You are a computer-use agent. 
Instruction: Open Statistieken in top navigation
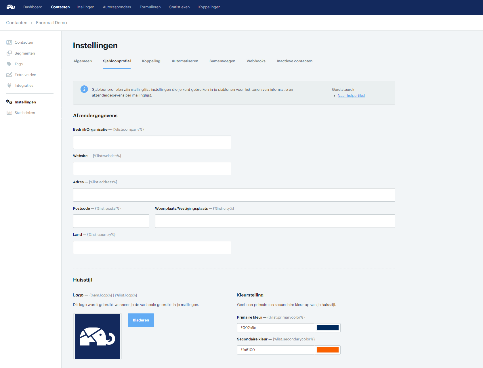179,7
